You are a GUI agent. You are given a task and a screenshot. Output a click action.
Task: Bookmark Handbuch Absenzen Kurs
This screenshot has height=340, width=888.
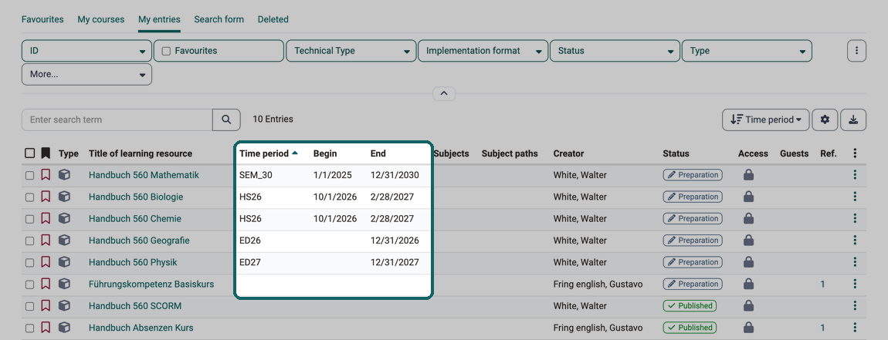pyautogui.click(x=46, y=327)
